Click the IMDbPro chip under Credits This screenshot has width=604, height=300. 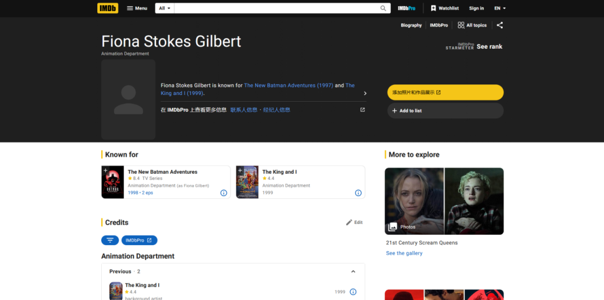click(139, 240)
